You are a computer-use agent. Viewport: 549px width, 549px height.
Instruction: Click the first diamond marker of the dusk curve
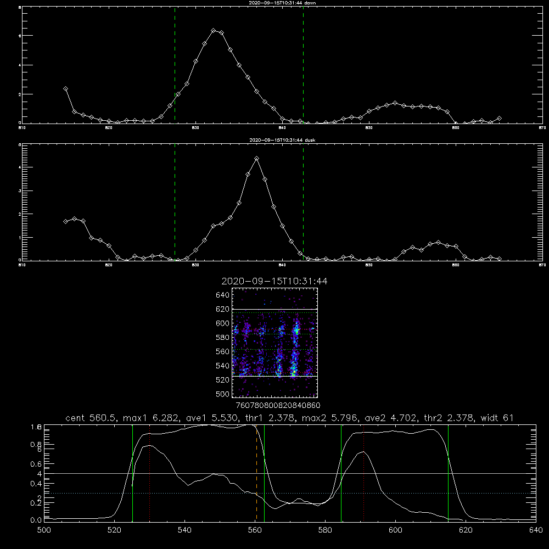[65, 222]
